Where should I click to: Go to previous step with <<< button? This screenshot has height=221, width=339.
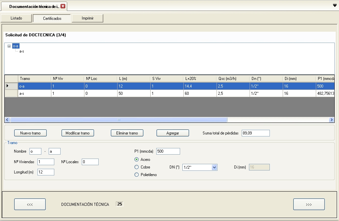[30, 204]
